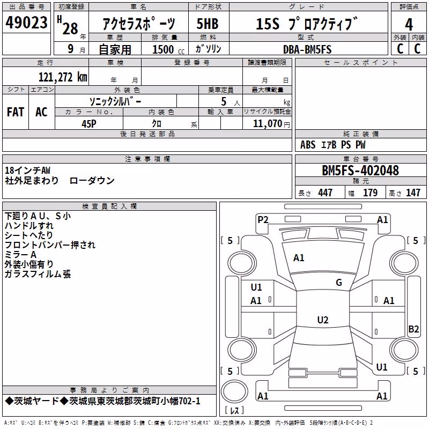The height and width of the screenshot is (429, 429).
Task: Select length value 447
Action: click(325, 193)
